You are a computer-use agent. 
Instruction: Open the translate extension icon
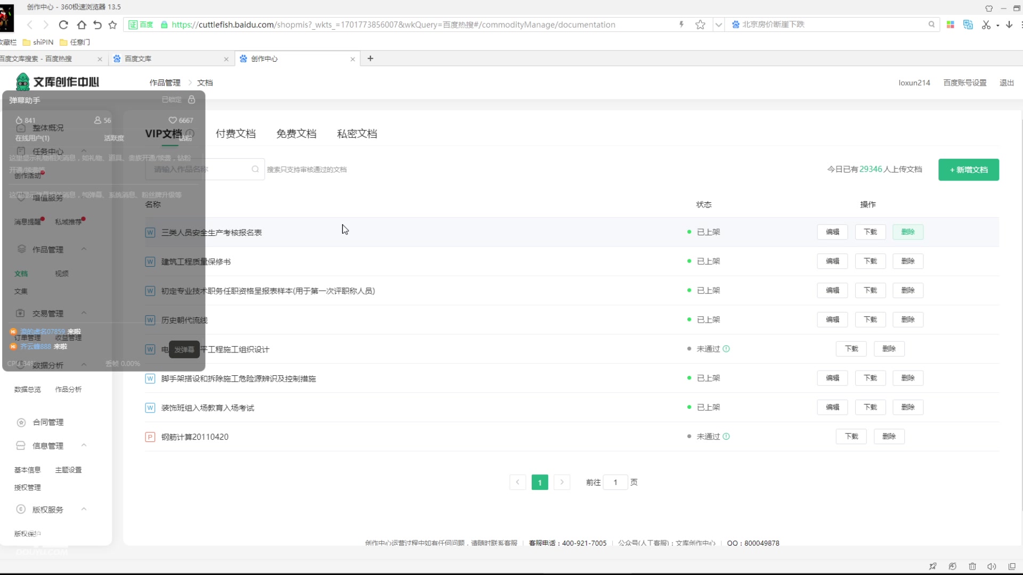[968, 24]
